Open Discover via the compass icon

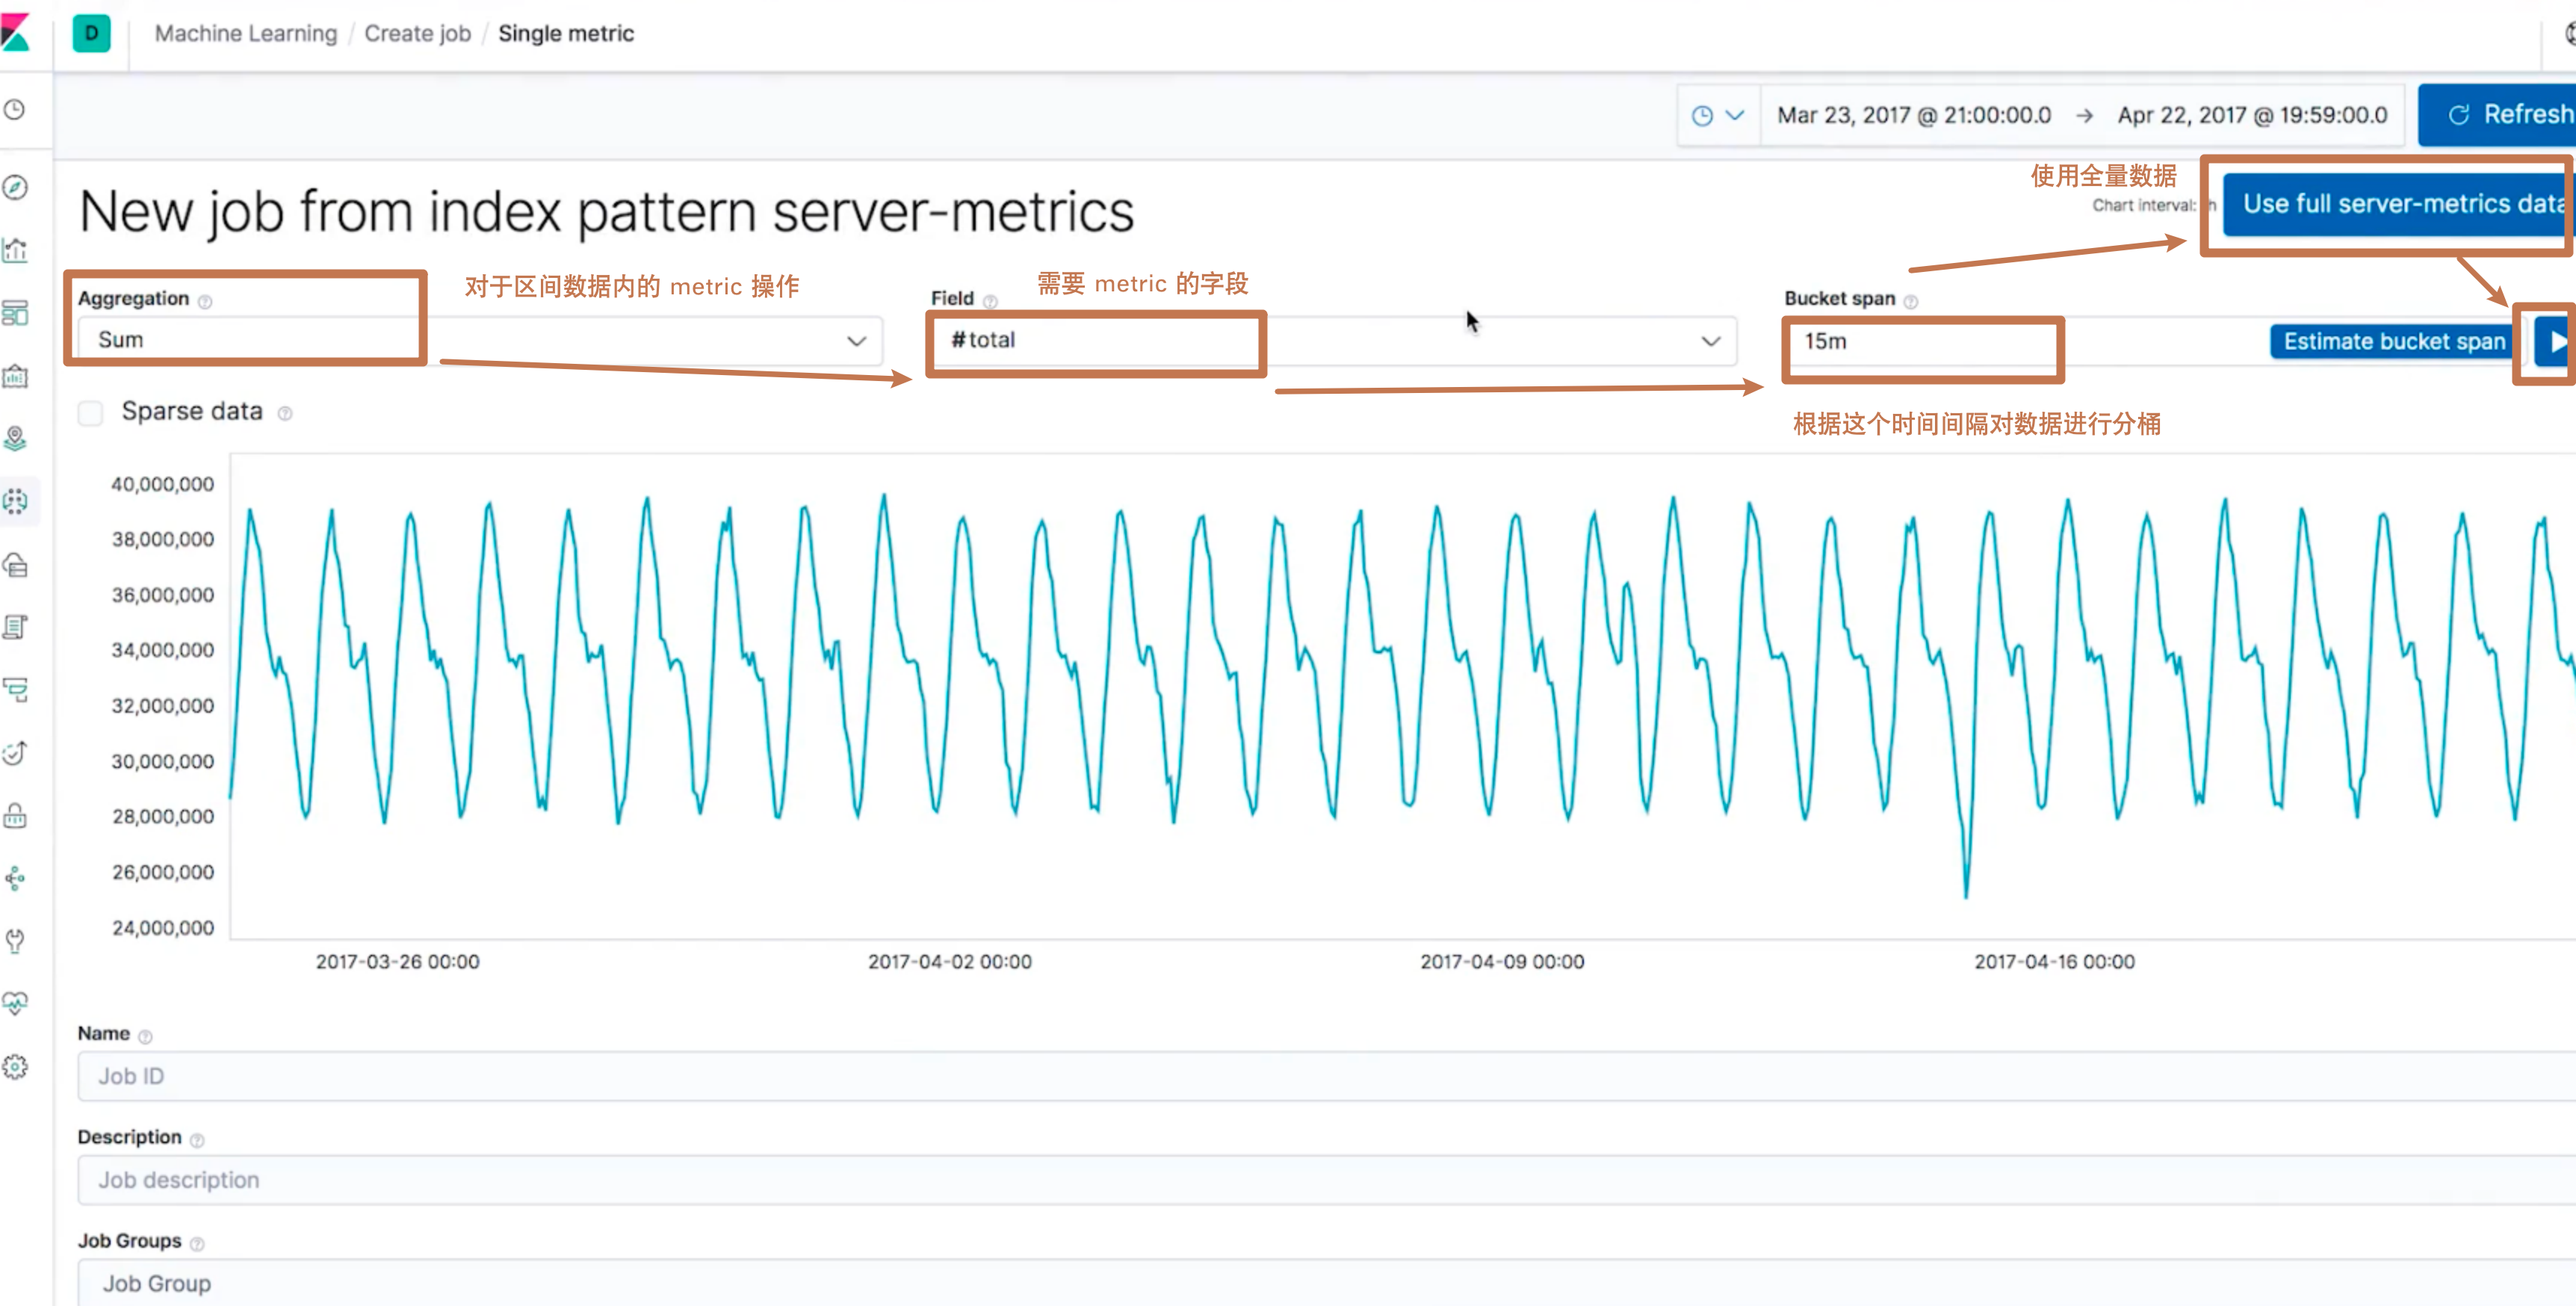click(15, 187)
